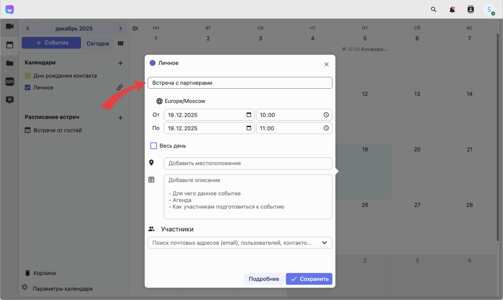Enable the Весь день checkbox
Viewport: 503px width, 300px height.
(153, 146)
